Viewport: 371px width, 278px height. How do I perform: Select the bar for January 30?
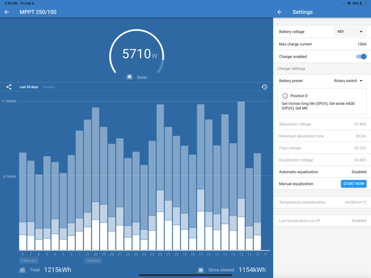[95, 179]
